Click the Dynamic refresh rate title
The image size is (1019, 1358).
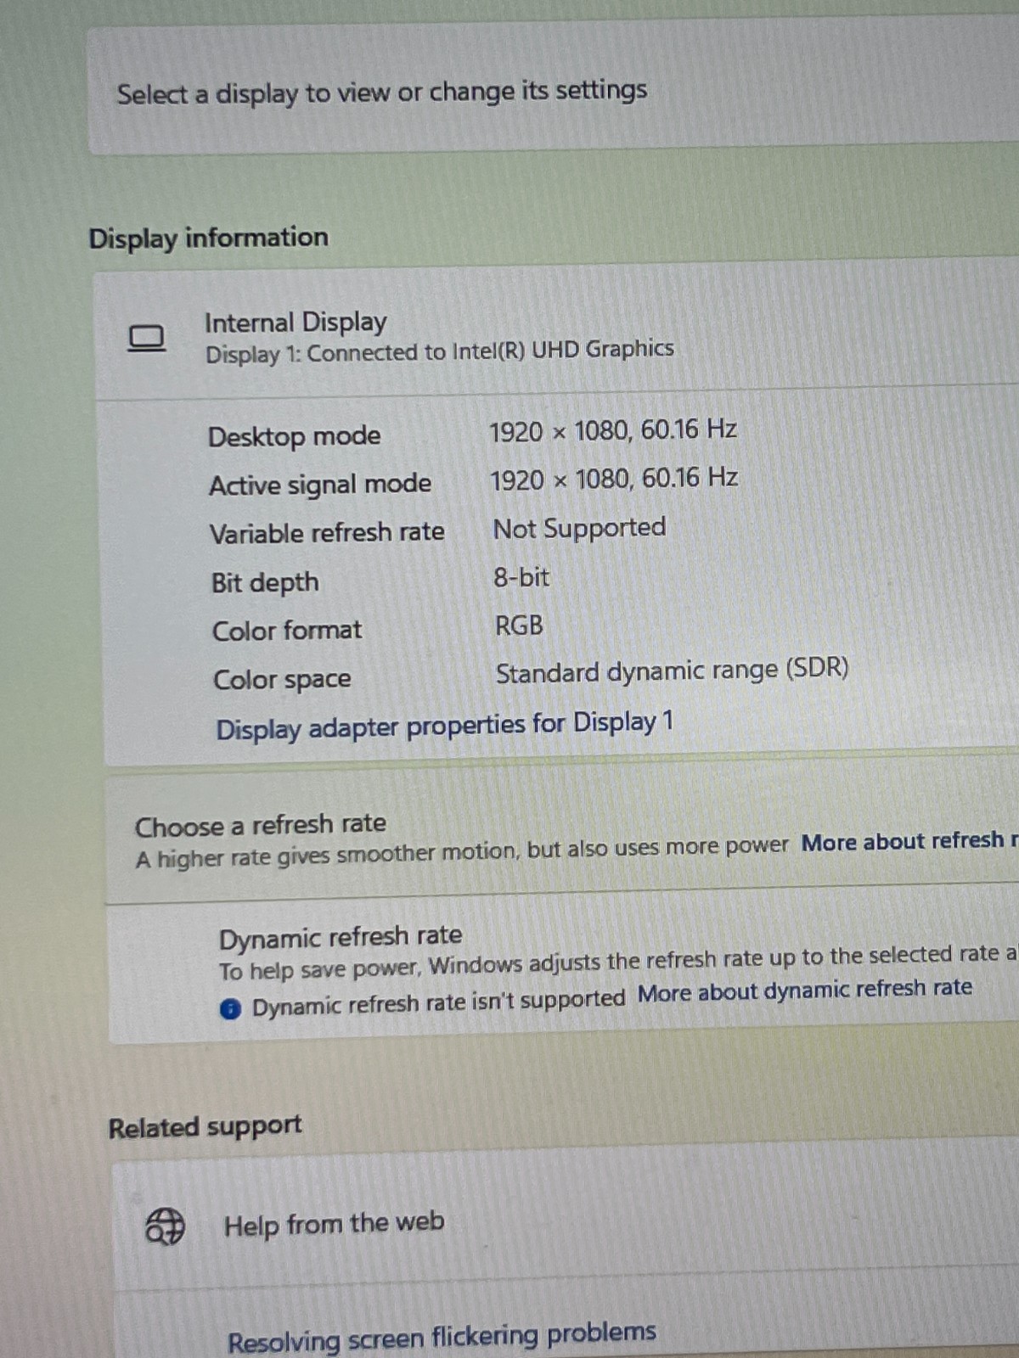(x=341, y=937)
